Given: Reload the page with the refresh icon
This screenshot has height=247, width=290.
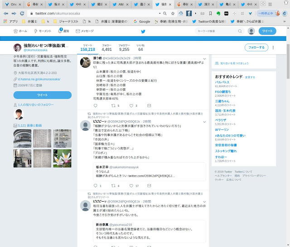Looking at the screenshot, I should [22, 13].
